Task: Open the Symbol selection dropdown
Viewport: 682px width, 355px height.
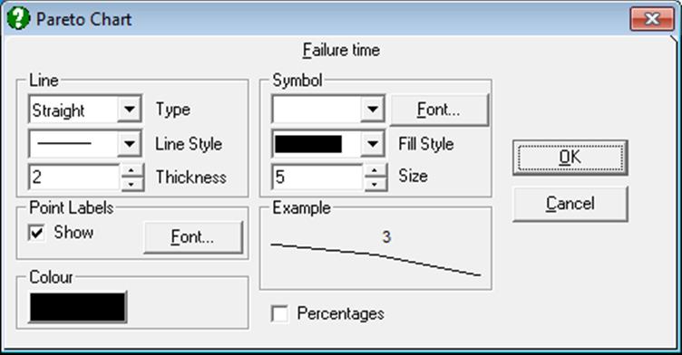Action: click(373, 109)
